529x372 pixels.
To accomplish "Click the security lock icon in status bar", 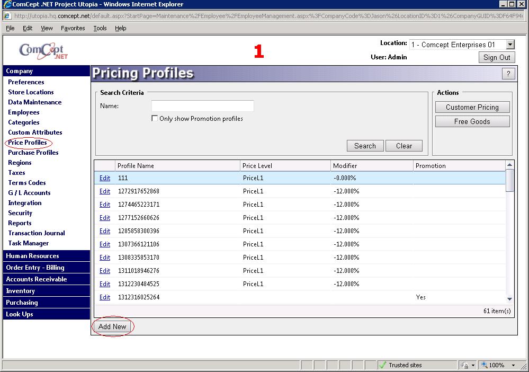I will pyautogui.click(x=464, y=365).
